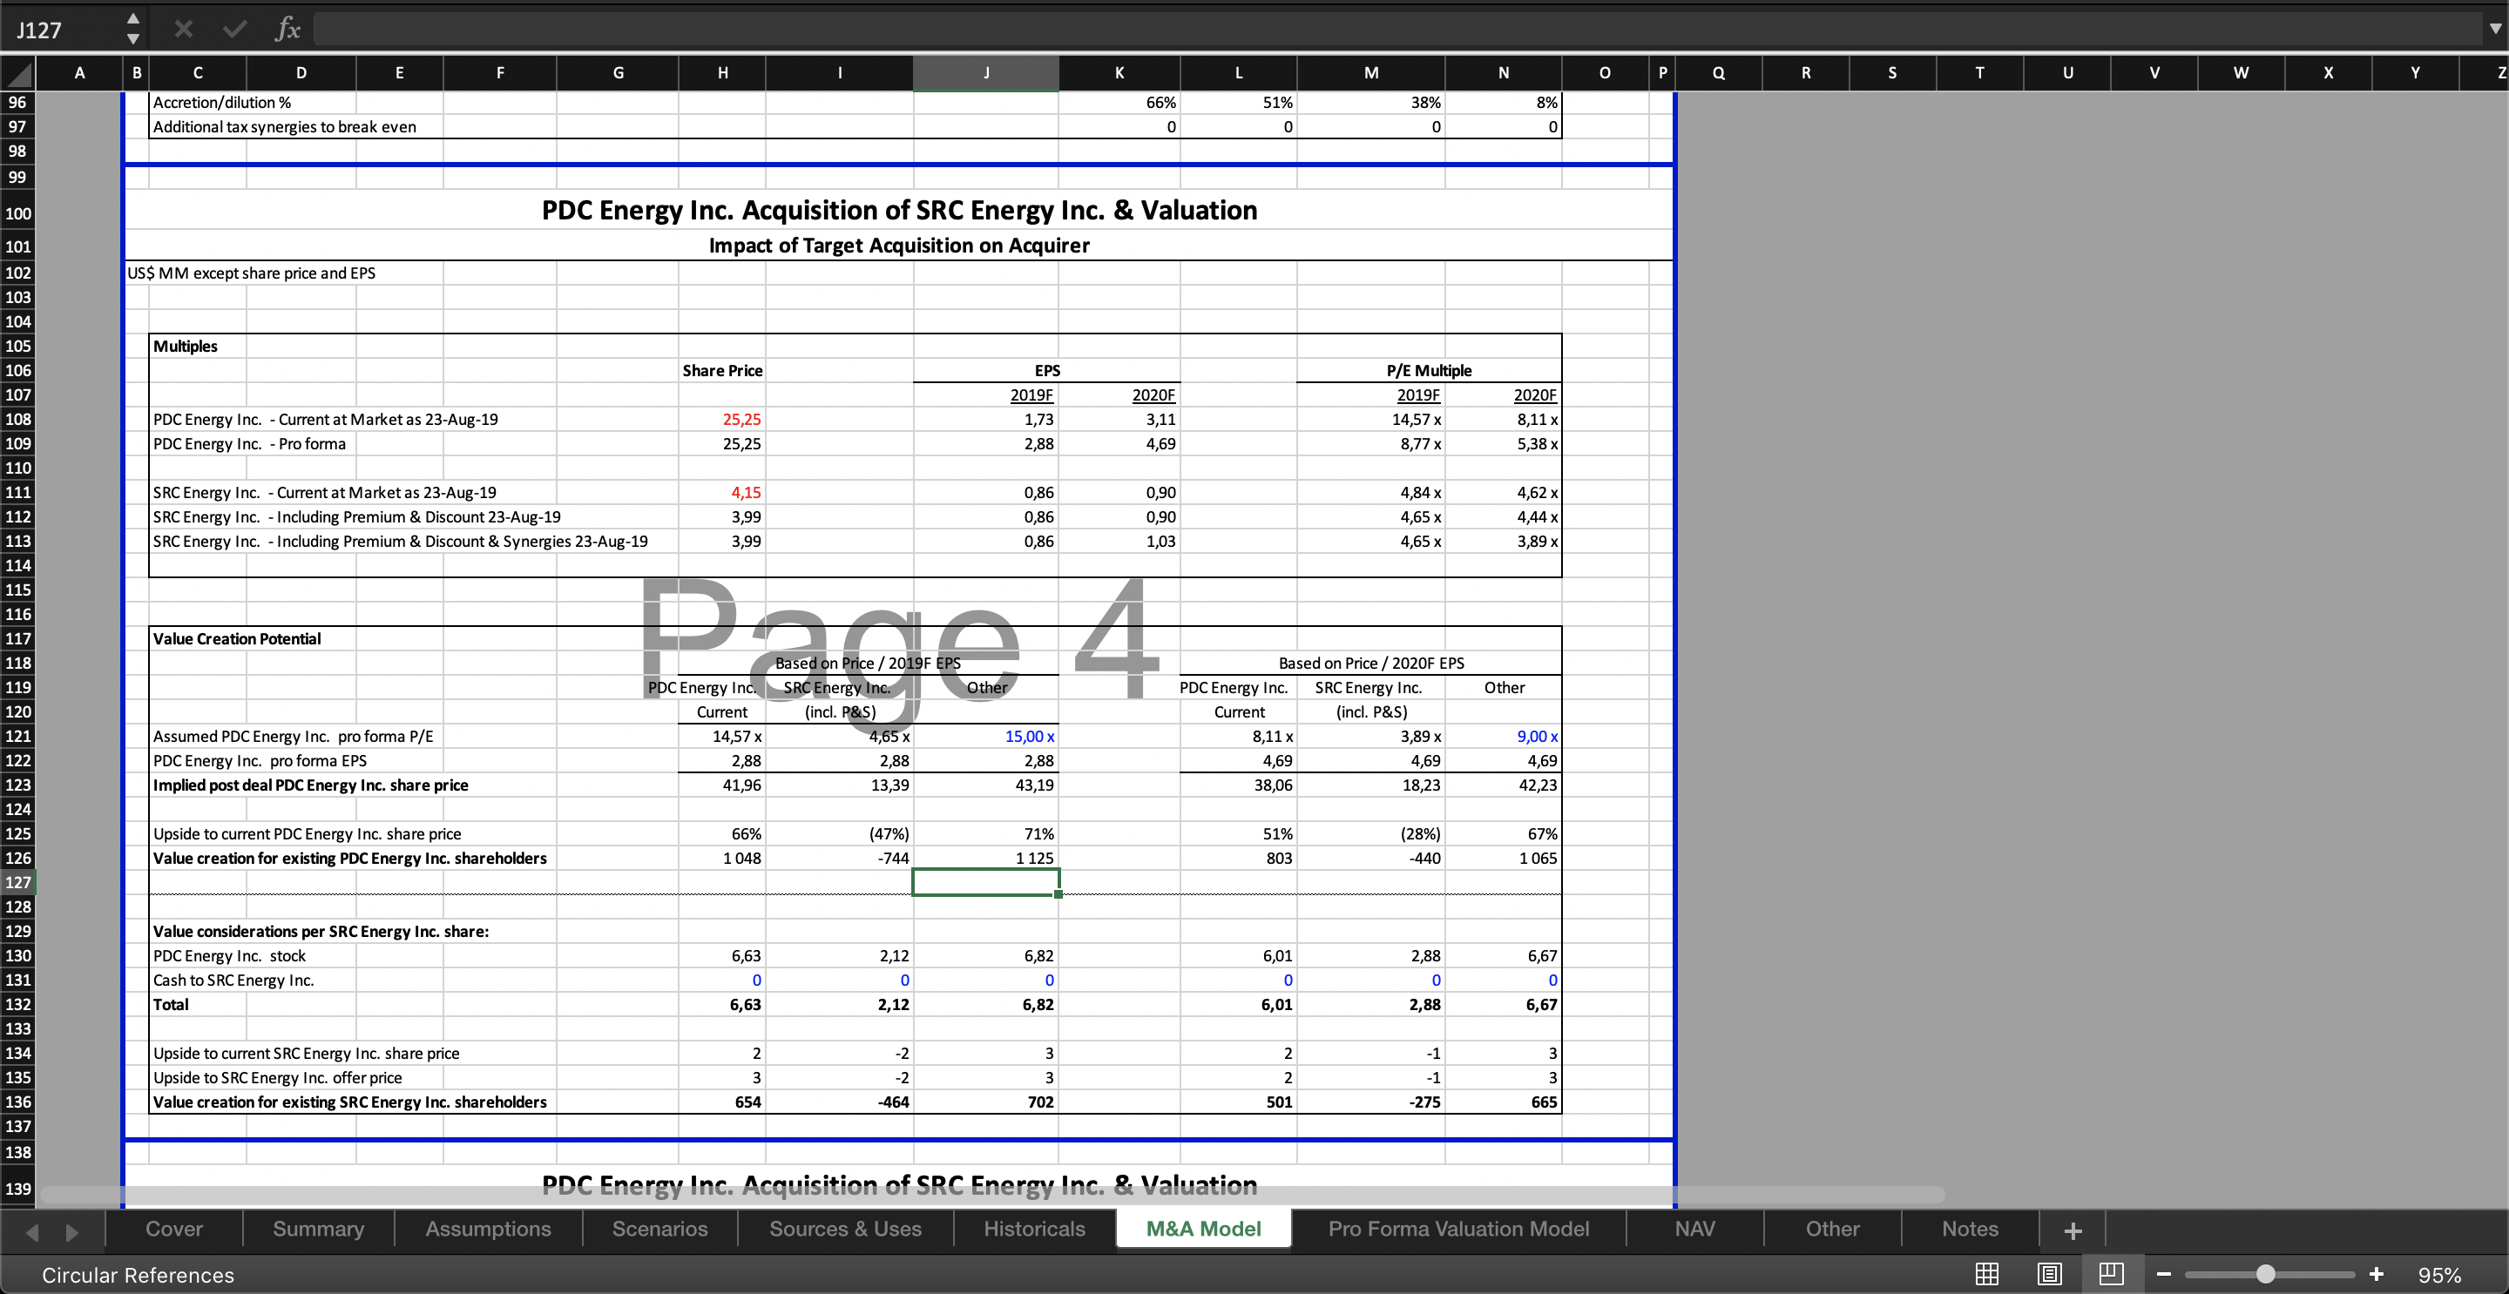Switch to Page Break Preview icon
Image resolution: width=2509 pixels, height=1294 pixels.
point(2111,1274)
